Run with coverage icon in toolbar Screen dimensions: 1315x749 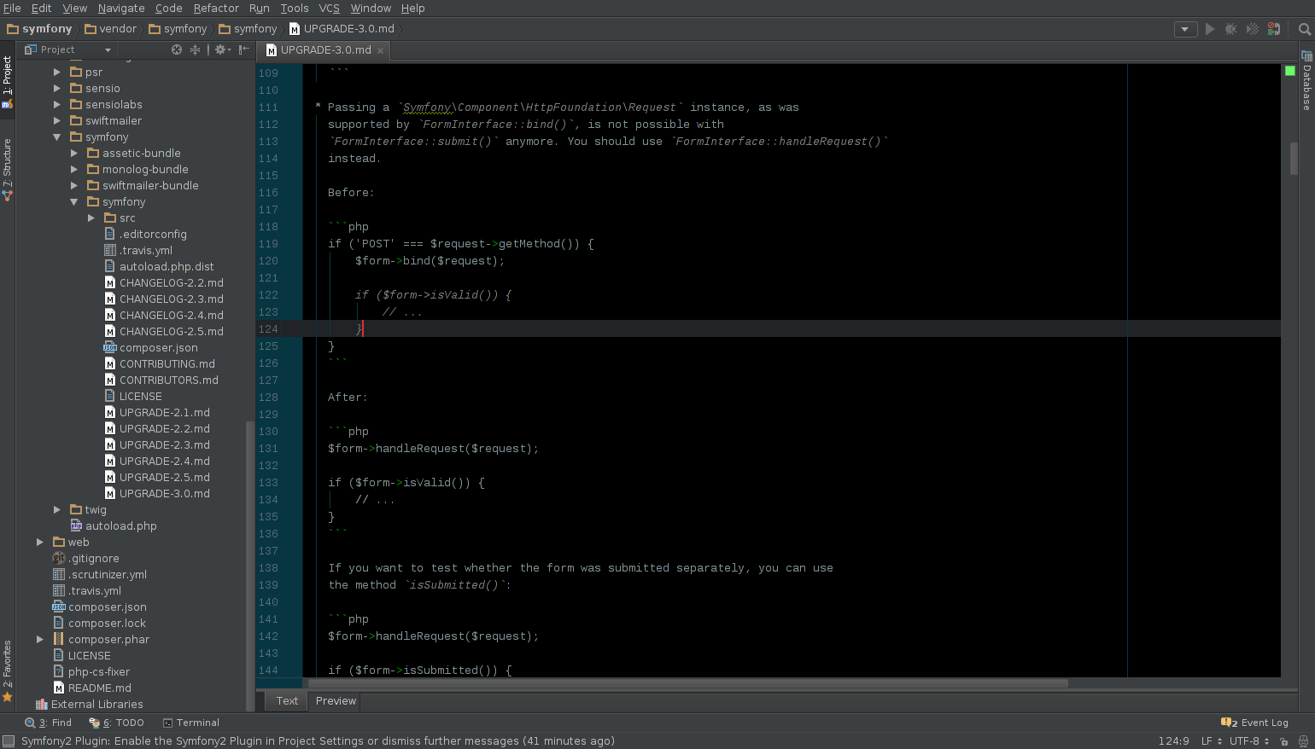coord(1252,29)
